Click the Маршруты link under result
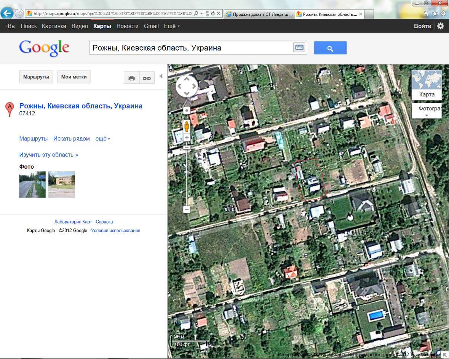This screenshot has width=449, height=359. click(x=34, y=139)
